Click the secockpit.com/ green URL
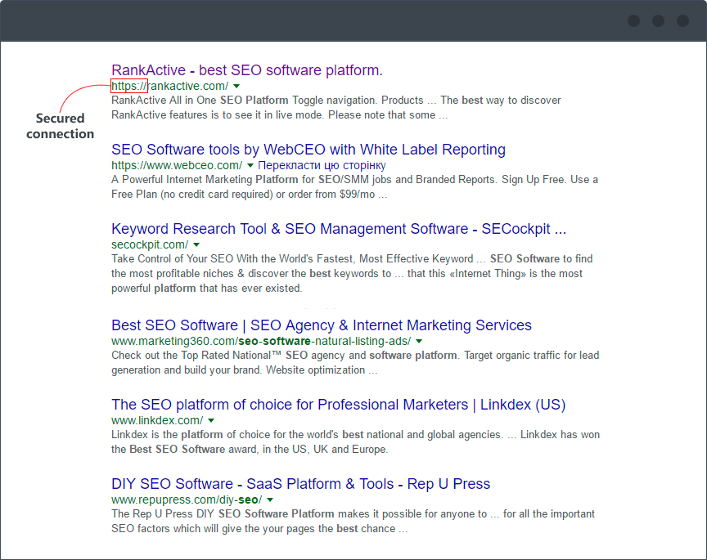The height and width of the screenshot is (560, 707). coord(150,244)
